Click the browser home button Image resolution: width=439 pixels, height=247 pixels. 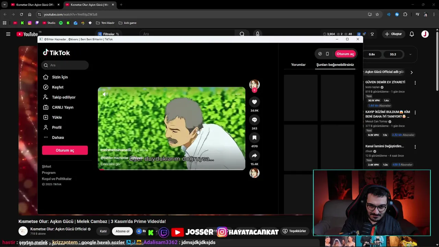pyautogui.click(x=29, y=14)
